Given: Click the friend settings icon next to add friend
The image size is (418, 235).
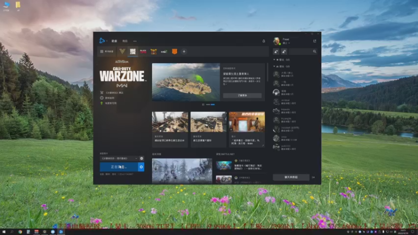Looking at the screenshot, I should point(284,51).
